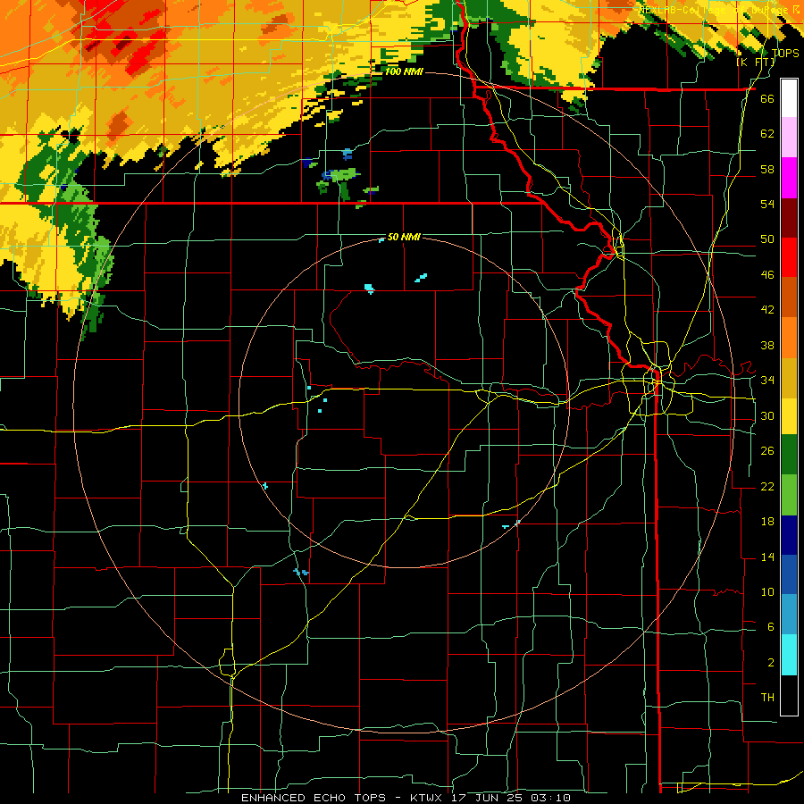Click legend value "54"
Image resolution: width=804 pixels, height=804 pixels.
pyautogui.click(x=767, y=204)
